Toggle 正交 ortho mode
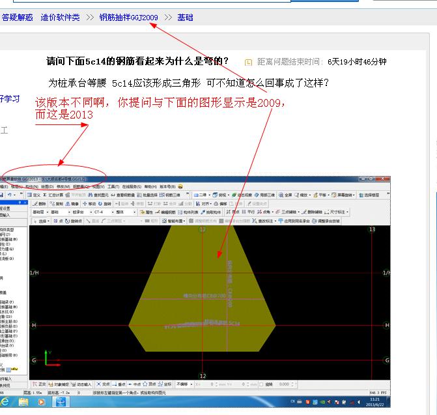The height and width of the screenshot is (415, 437). click(x=39, y=384)
